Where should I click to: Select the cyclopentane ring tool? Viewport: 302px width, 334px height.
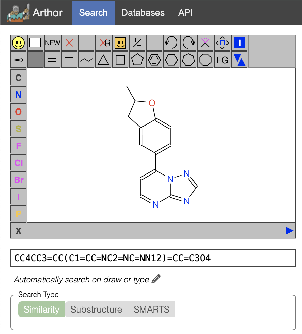point(137,60)
